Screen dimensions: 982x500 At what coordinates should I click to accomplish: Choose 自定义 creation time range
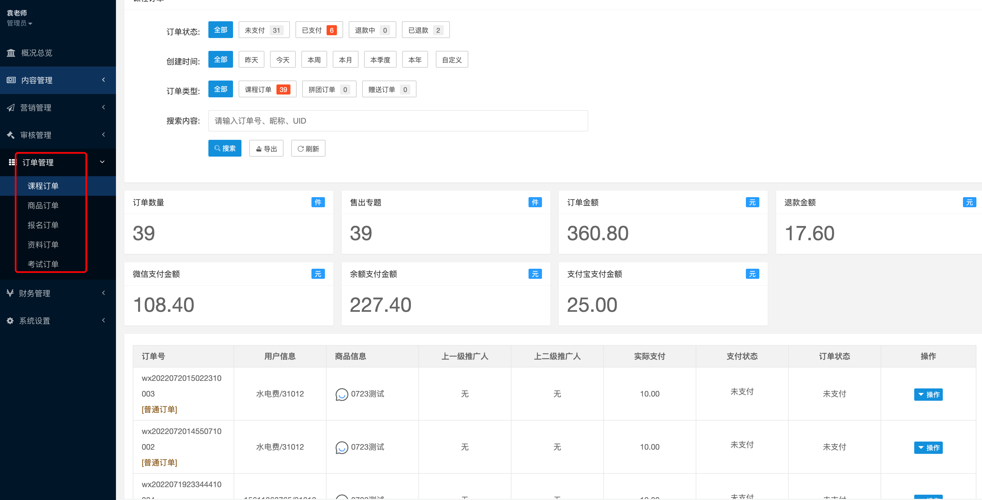click(452, 60)
